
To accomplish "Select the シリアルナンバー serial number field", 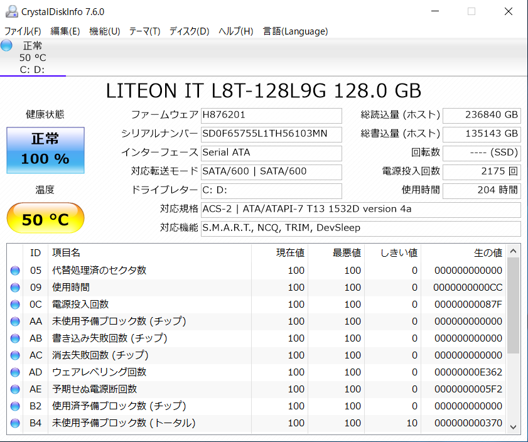I will pyautogui.click(x=271, y=134).
